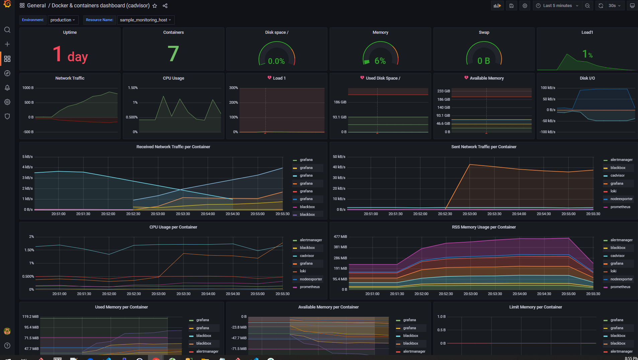Open the CPU Usage panel title menu

[x=173, y=78]
